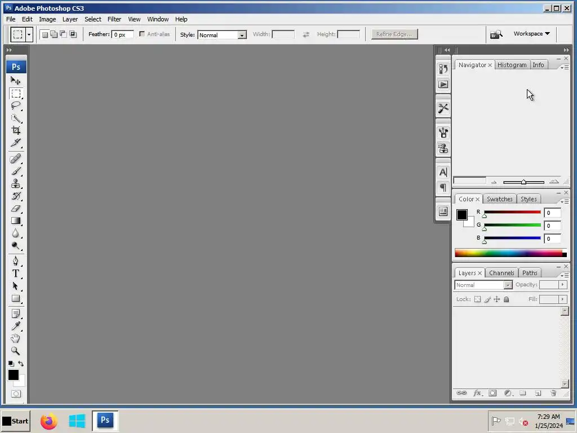Select the Clone Stamp tool
Viewport: 577px width, 433px height.
coord(15,183)
